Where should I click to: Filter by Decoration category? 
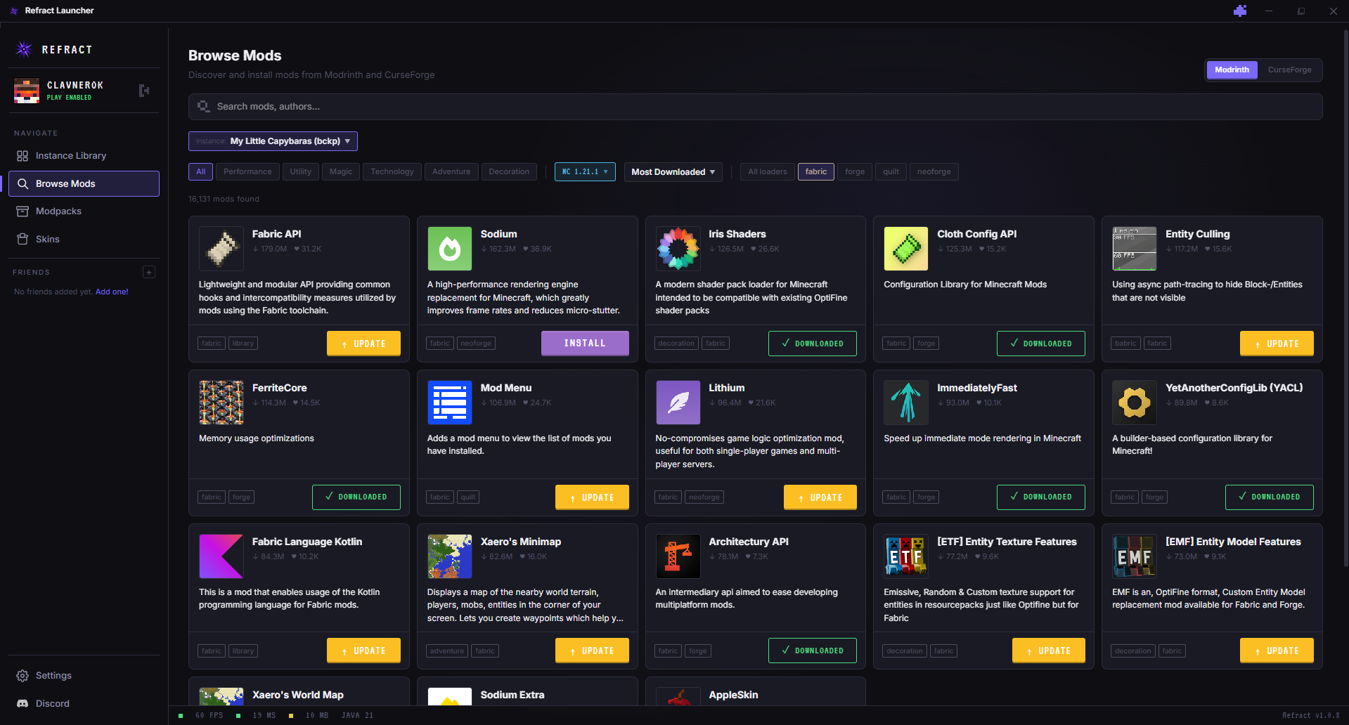click(509, 172)
